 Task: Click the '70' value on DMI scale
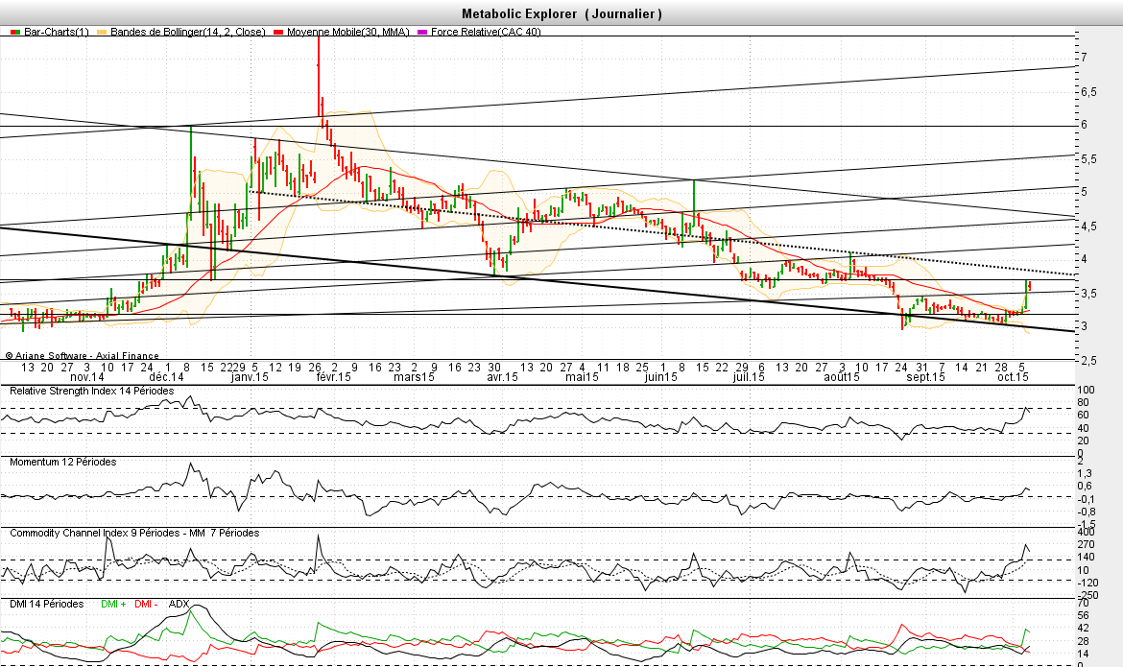pyautogui.click(x=1084, y=603)
